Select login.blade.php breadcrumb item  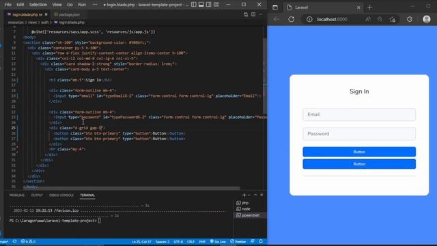click(70, 23)
